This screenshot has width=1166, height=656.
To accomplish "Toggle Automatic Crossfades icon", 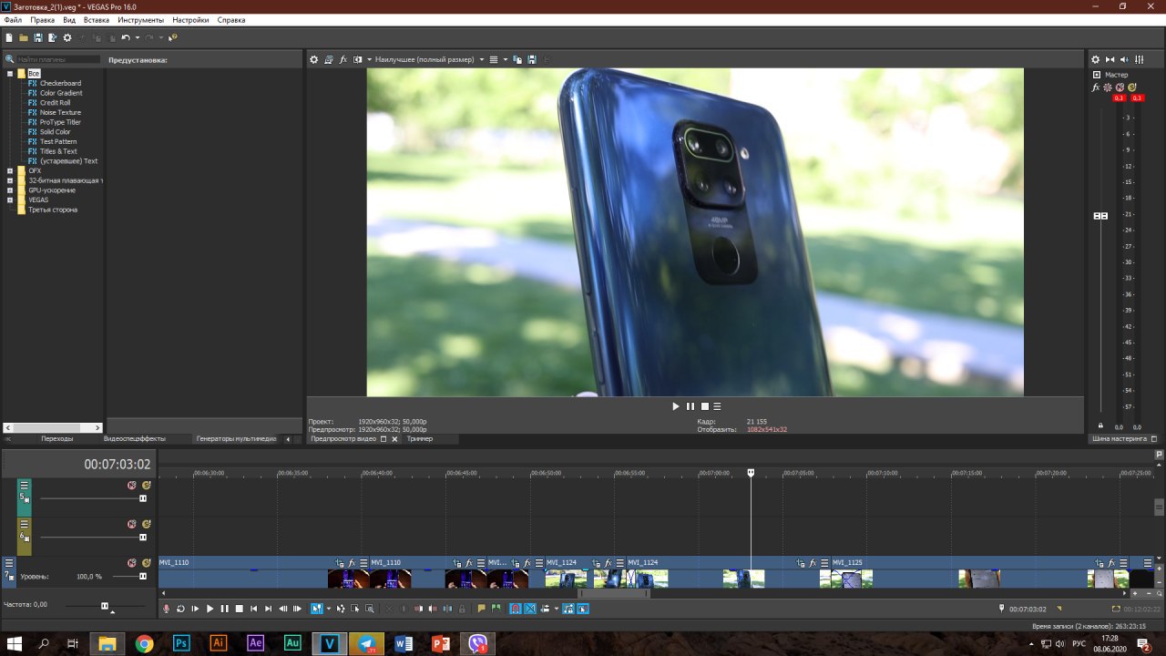I will (x=530, y=609).
